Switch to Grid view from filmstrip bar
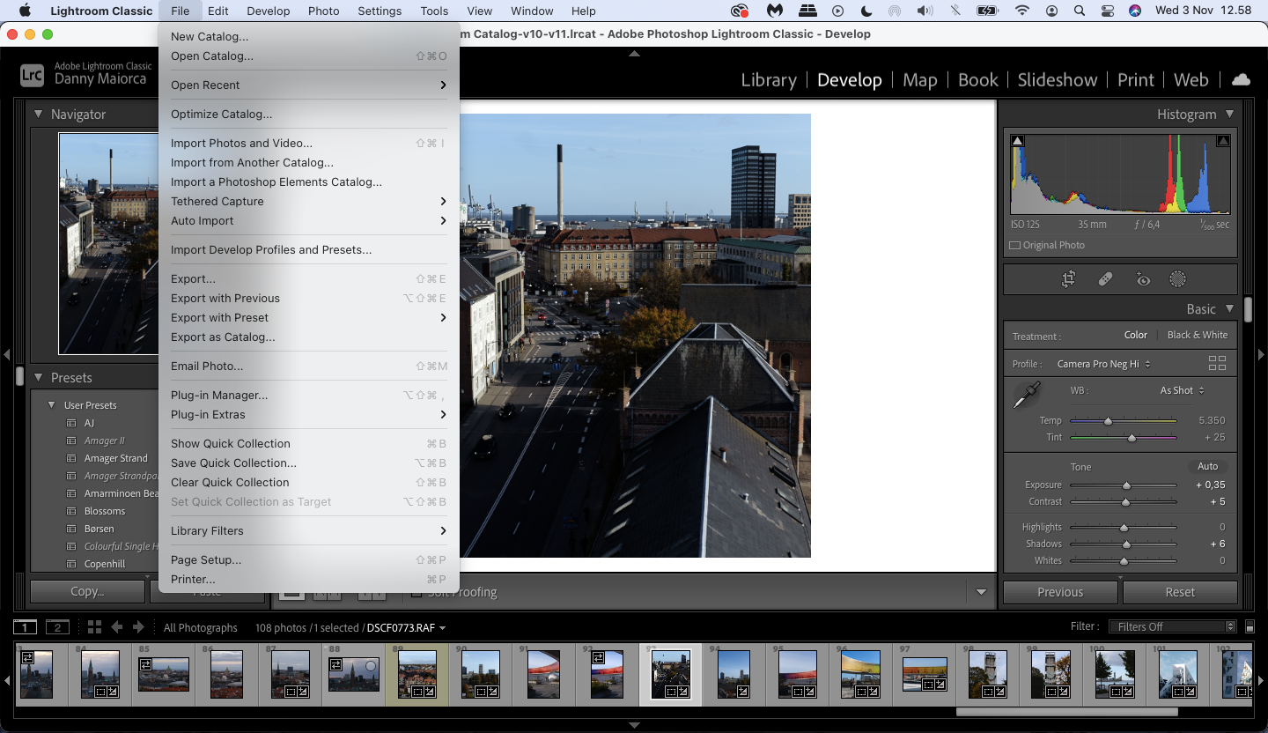This screenshot has height=733, width=1268. pos(94,627)
